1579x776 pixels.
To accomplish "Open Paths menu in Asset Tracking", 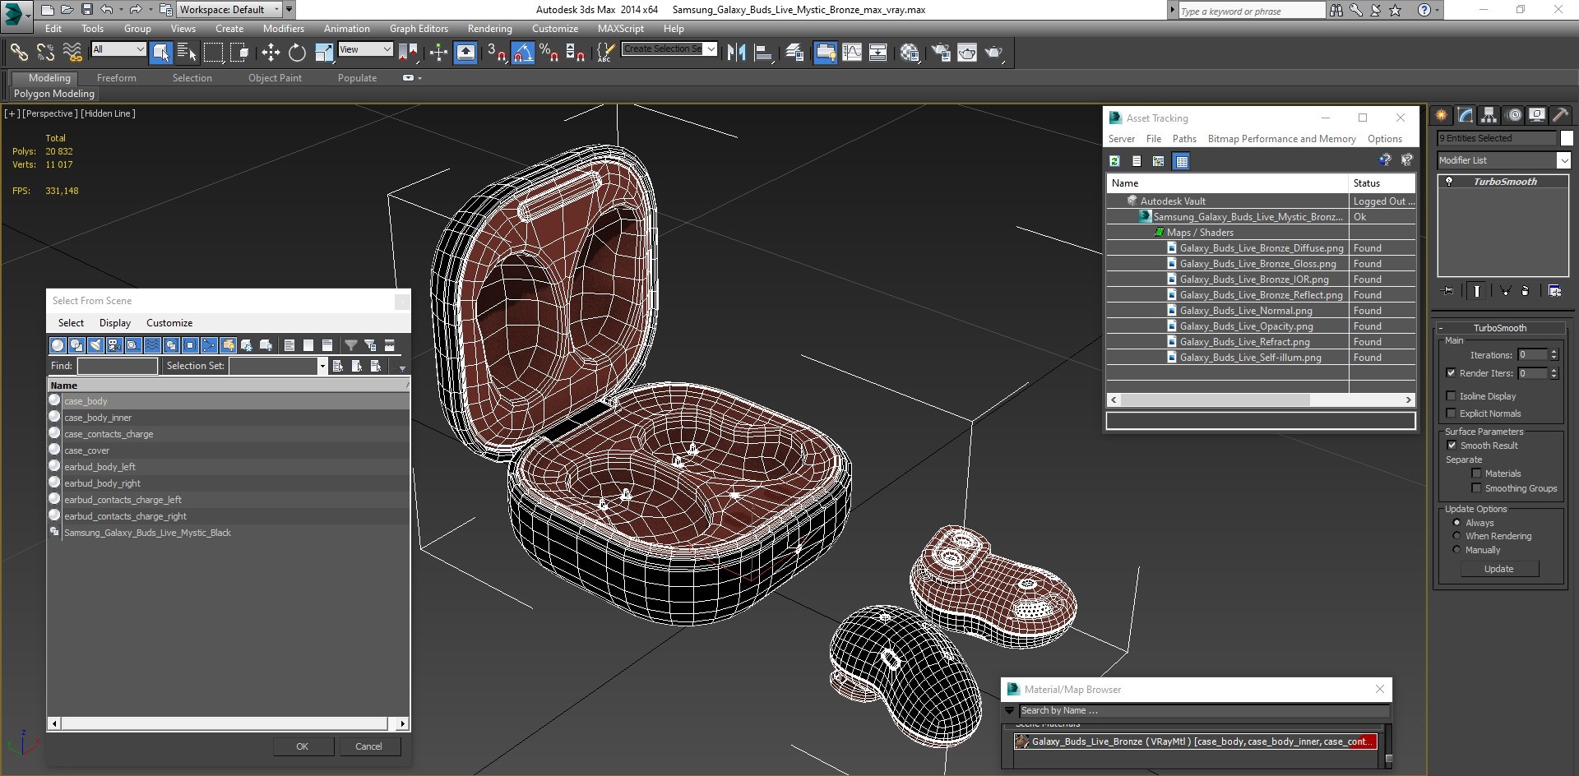I will [x=1184, y=139].
